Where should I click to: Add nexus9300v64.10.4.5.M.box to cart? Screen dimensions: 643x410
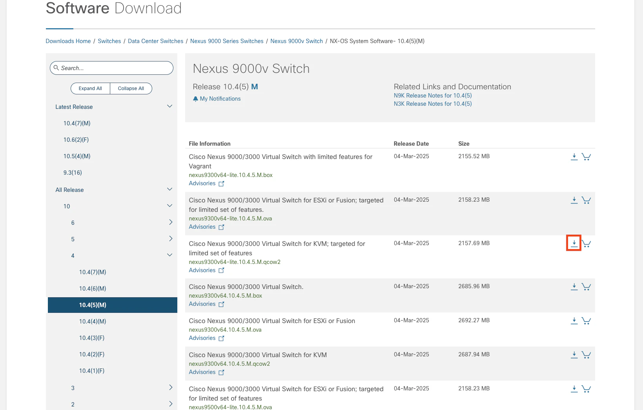pos(586,287)
